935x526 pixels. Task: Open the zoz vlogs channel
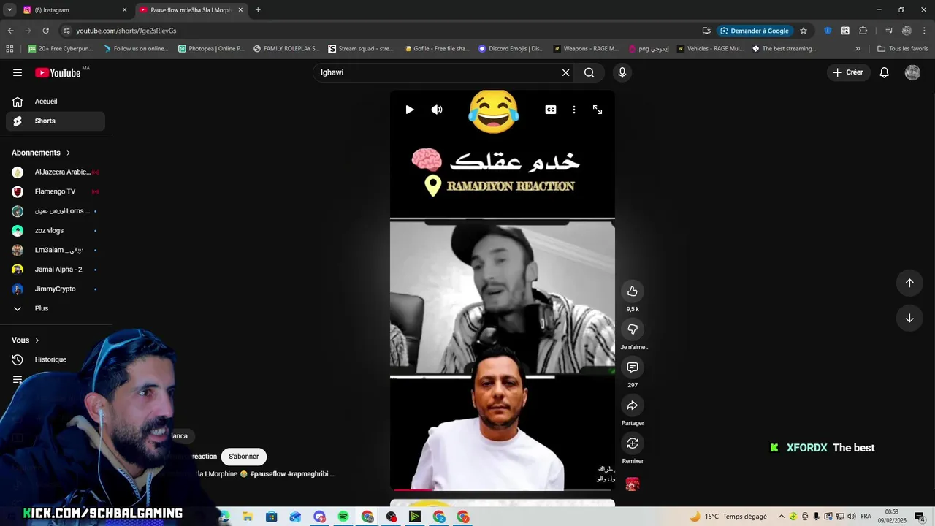[x=56, y=231]
